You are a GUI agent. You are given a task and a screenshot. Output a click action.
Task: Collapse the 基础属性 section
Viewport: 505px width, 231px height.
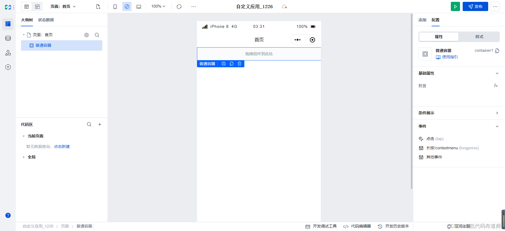(497, 73)
